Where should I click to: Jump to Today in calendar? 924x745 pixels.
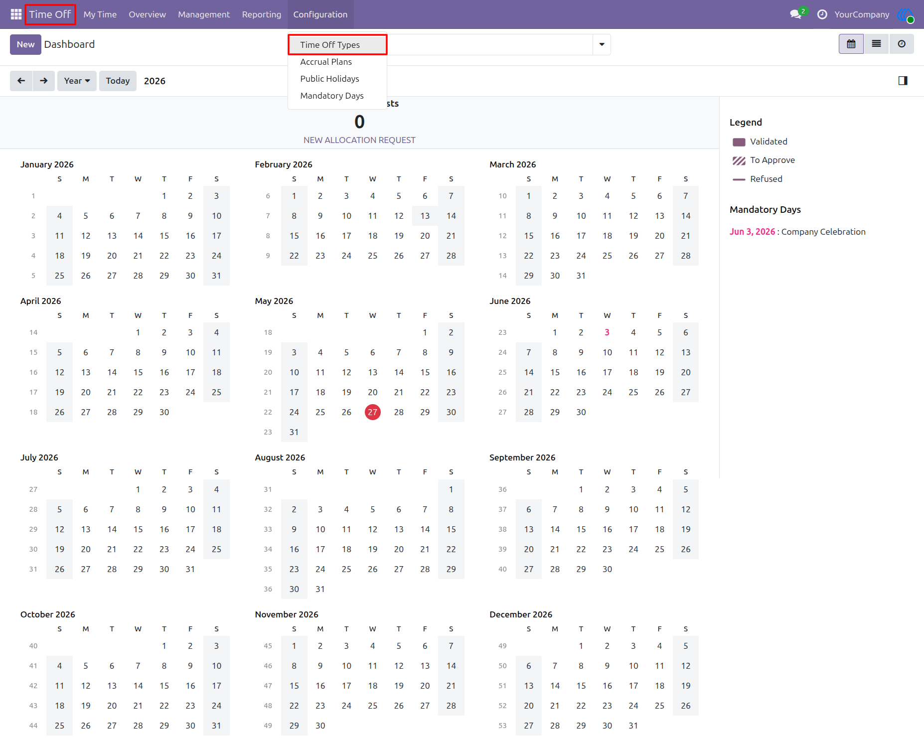click(118, 81)
